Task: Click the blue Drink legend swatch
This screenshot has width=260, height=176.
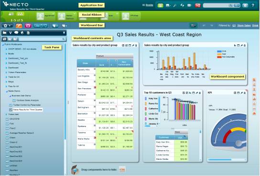Action: coord(219,52)
